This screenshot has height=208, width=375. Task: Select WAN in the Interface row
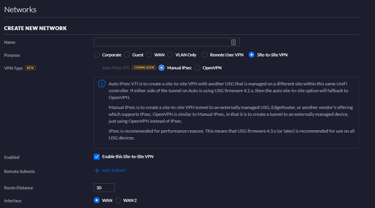[97, 200]
